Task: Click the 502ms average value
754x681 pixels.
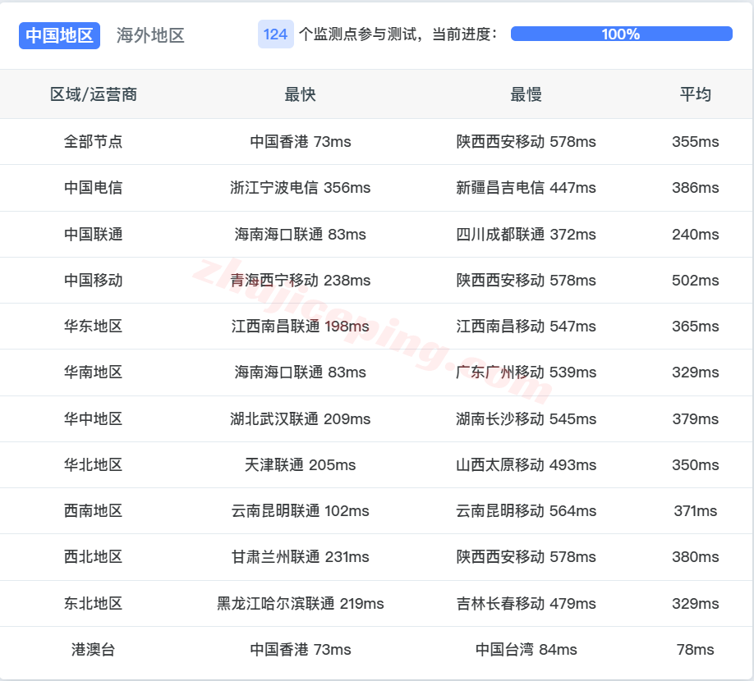Action: click(x=696, y=281)
